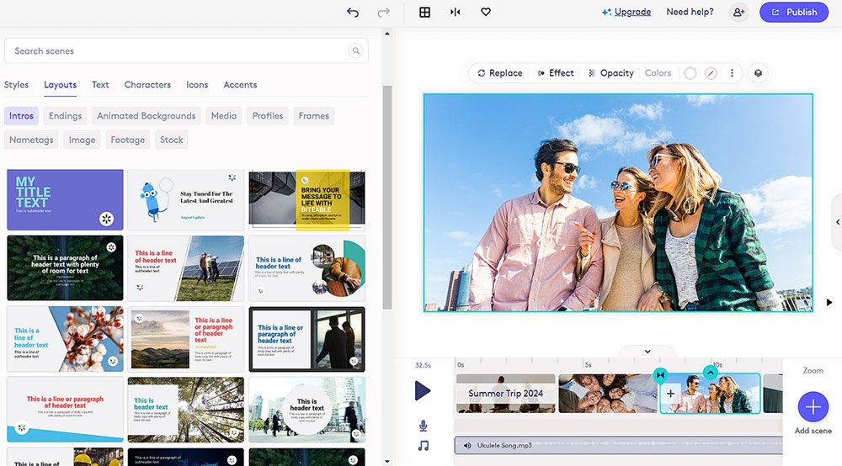Screen dimensions: 842x466
Task: Click the search magnifier icon
Action: (355, 51)
